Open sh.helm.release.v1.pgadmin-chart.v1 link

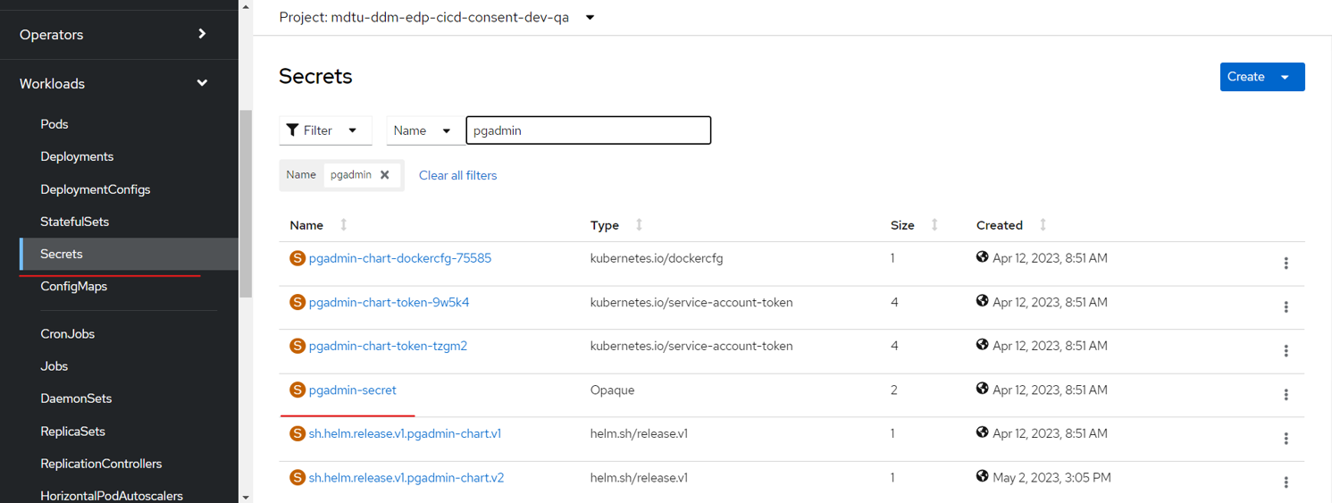click(x=405, y=433)
